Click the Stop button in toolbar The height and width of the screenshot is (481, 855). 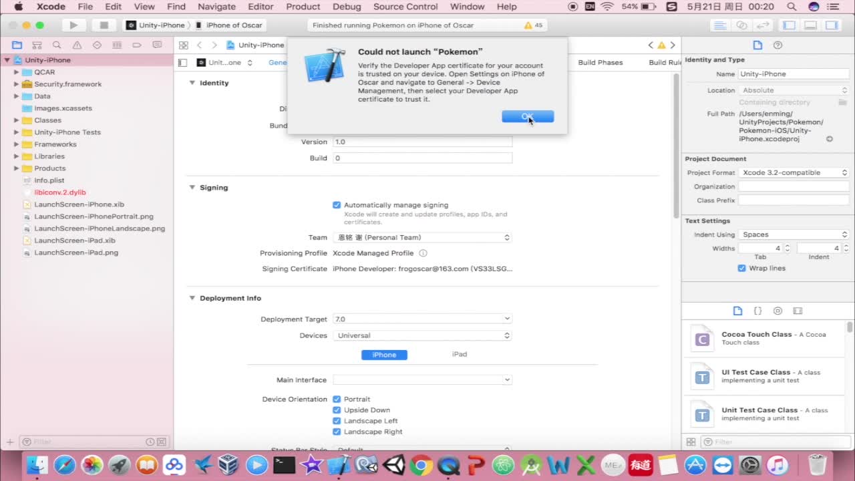(x=104, y=25)
